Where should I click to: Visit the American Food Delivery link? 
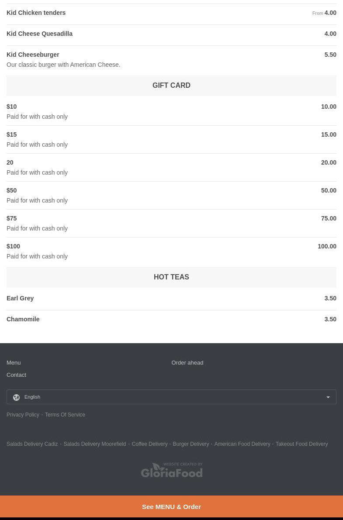242,444
